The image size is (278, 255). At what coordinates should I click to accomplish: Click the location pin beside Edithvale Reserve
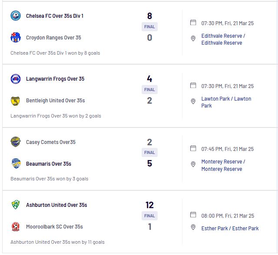click(x=193, y=39)
